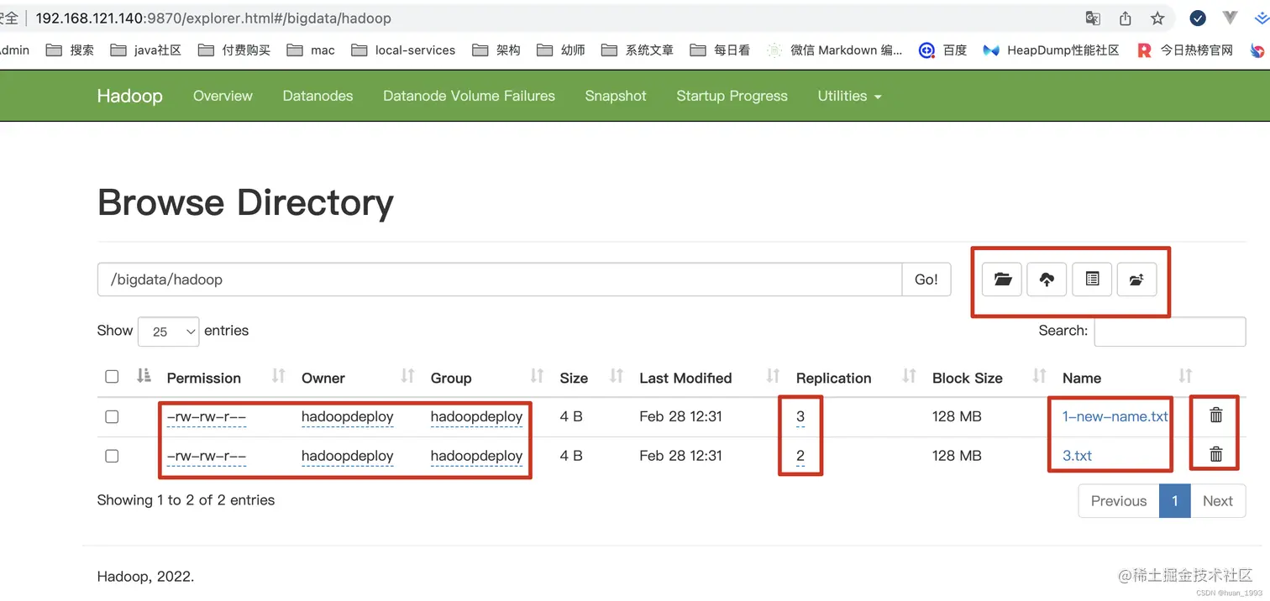Edit permission of 1-new-name.txt row

coord(207,416)
